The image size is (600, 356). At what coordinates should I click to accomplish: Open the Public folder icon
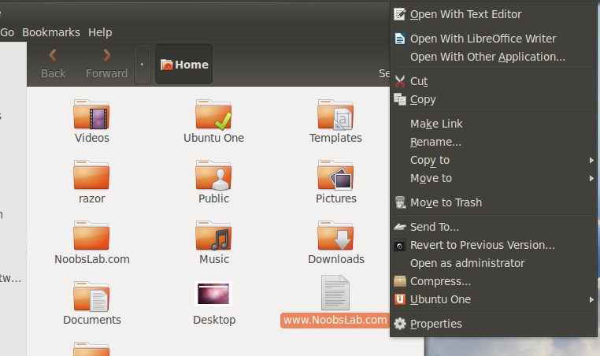213,175
